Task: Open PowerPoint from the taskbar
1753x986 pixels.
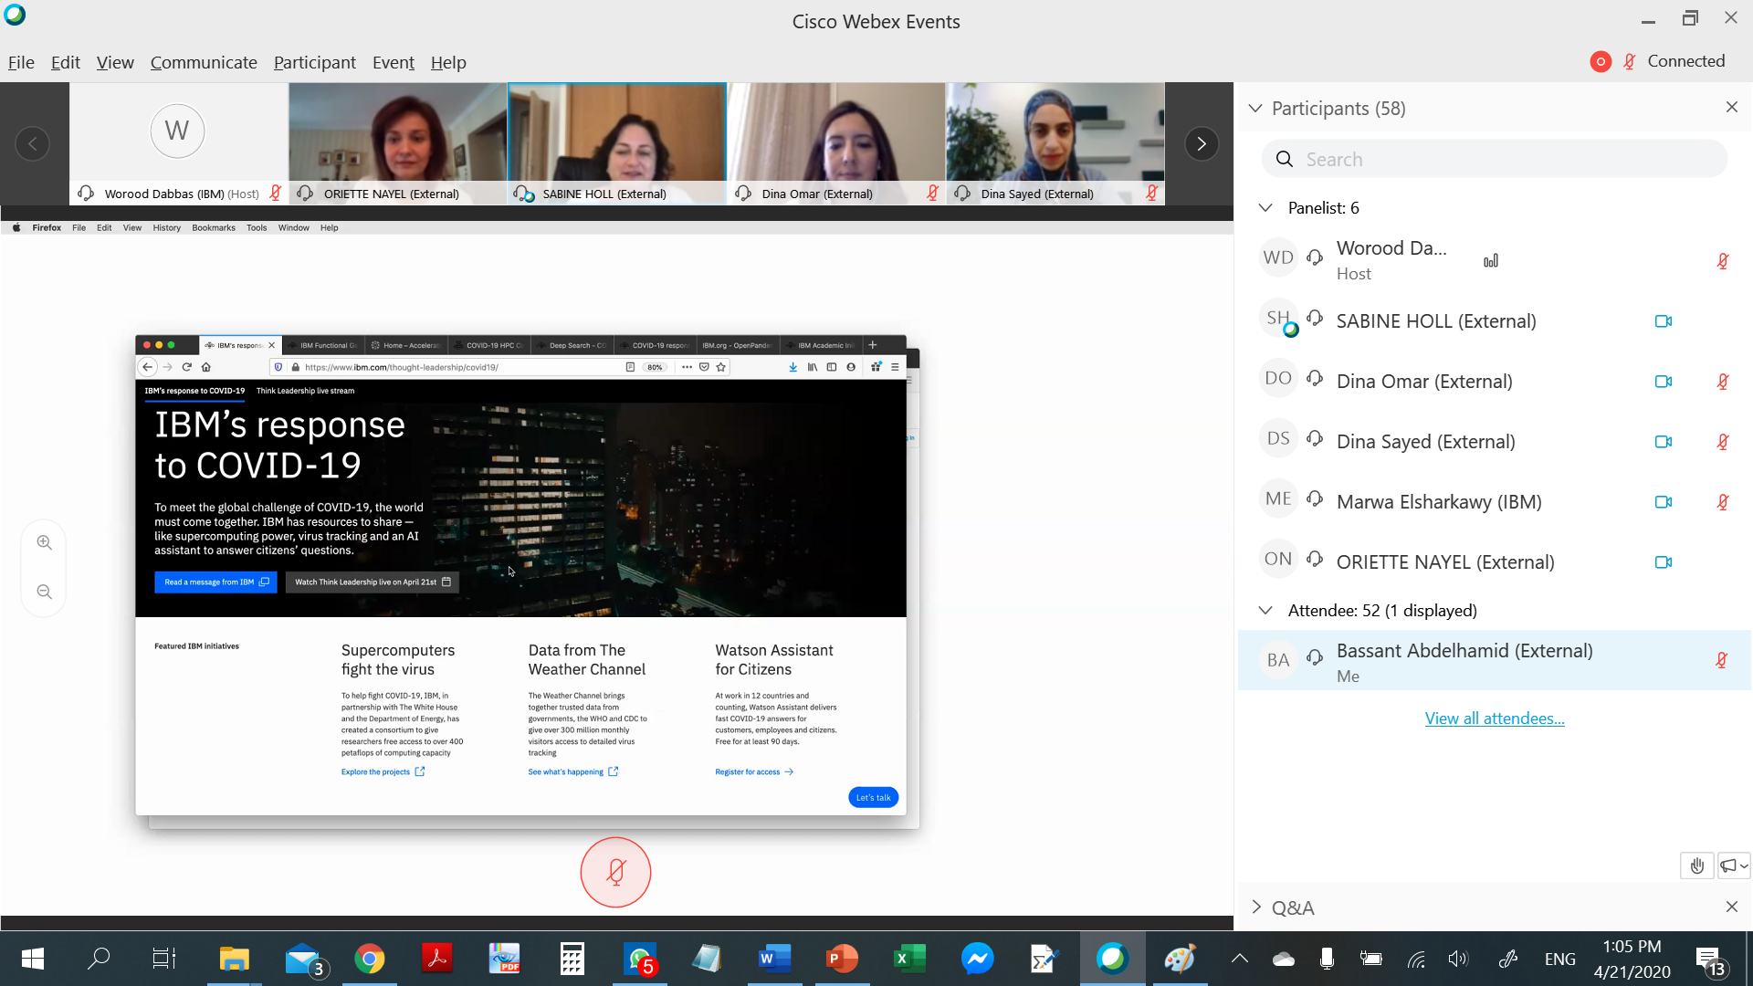Action: coord(843,959)
